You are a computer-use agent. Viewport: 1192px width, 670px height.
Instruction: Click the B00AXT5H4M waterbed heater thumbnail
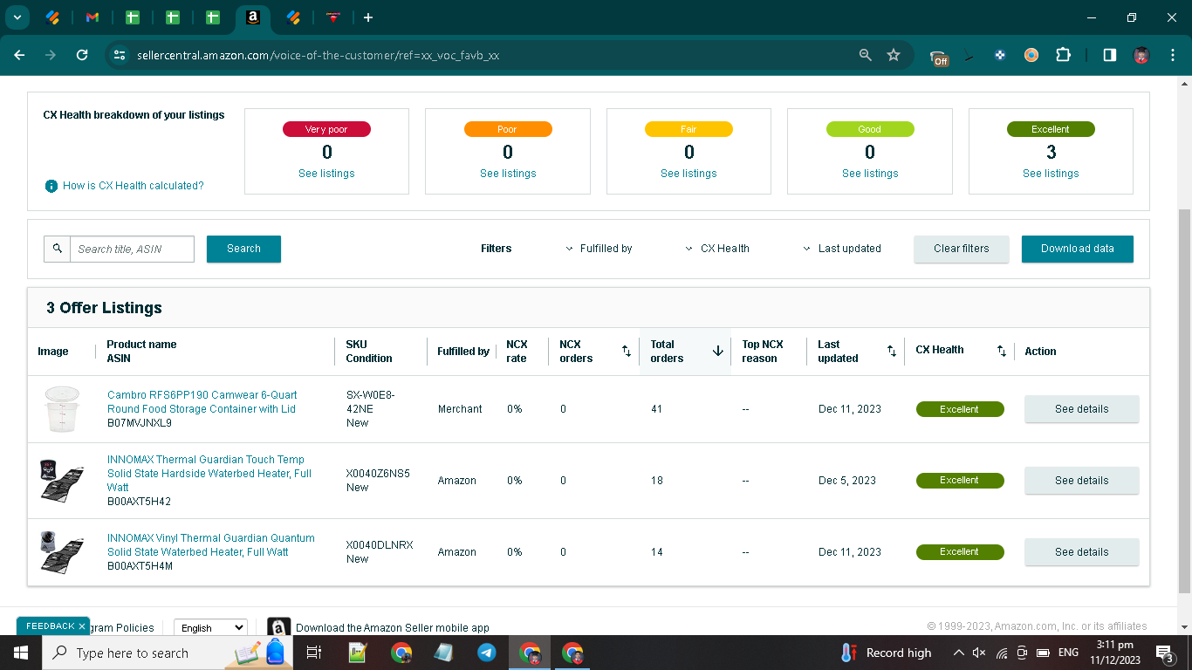[x=61, y=552]
